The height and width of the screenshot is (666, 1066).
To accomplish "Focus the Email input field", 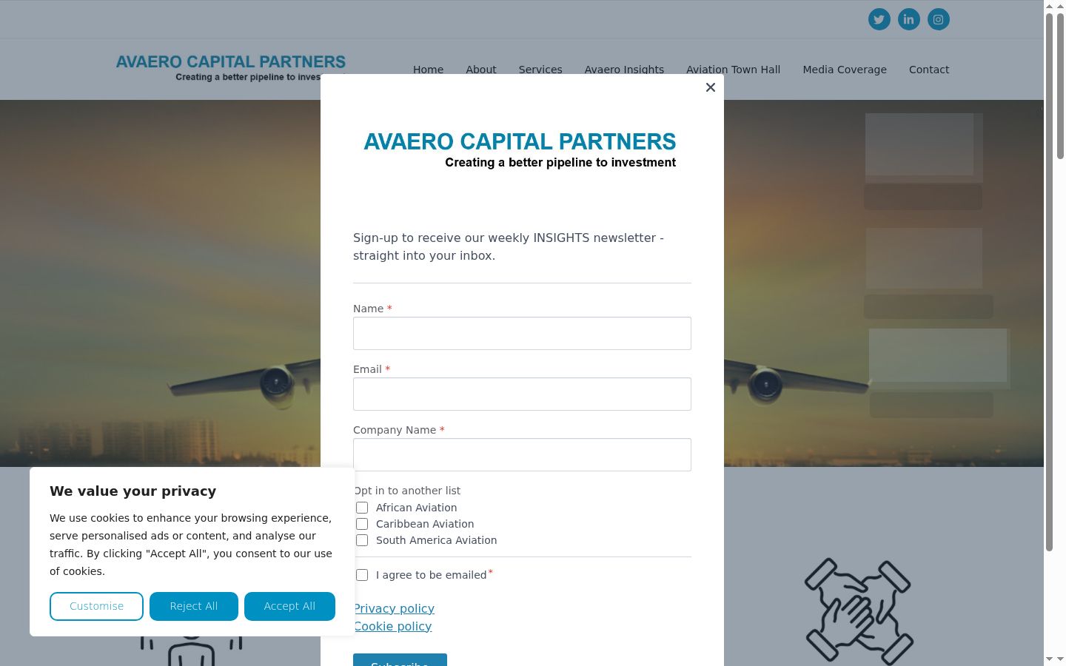I will pyautogui.click(x=522, y=394).
